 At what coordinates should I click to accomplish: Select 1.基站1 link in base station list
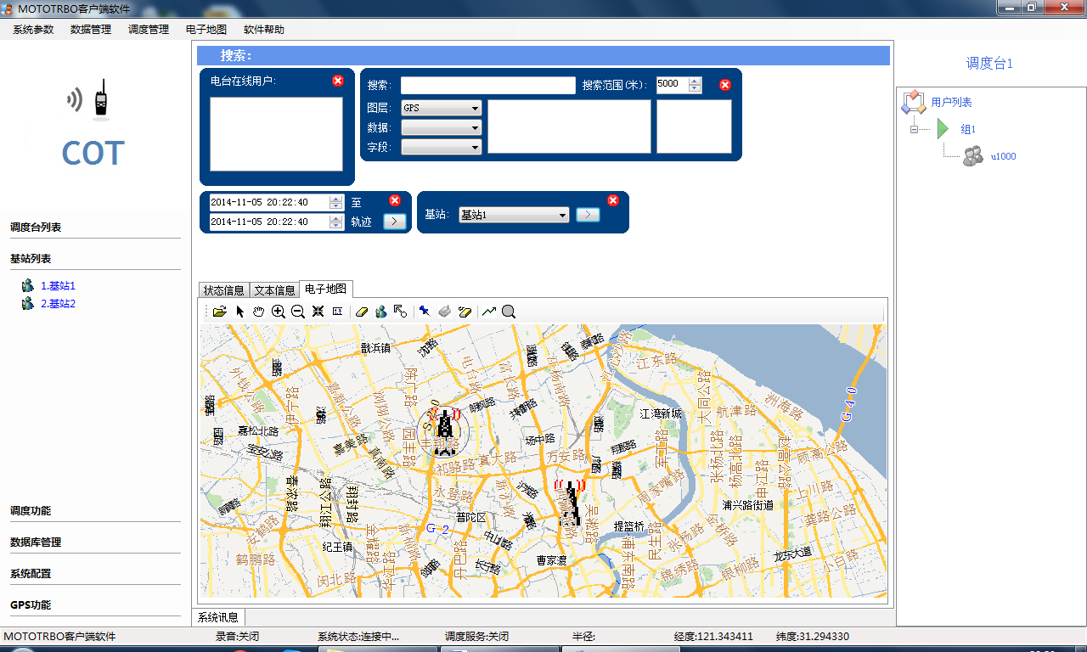click(58, 286)
